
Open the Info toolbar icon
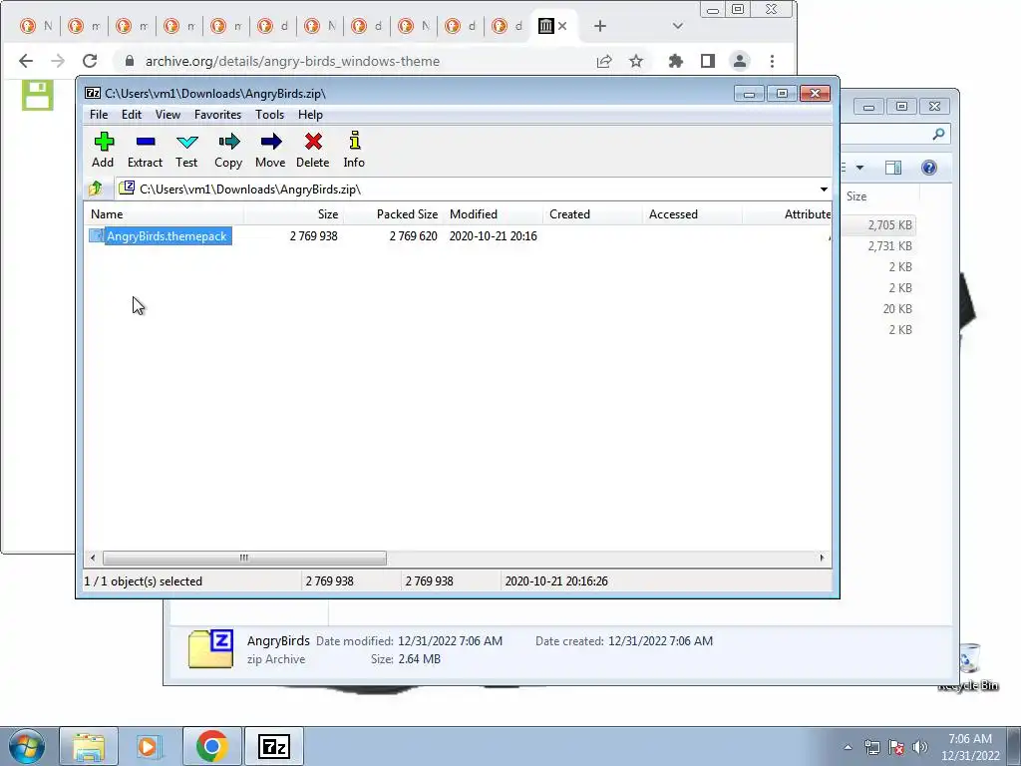354,150
